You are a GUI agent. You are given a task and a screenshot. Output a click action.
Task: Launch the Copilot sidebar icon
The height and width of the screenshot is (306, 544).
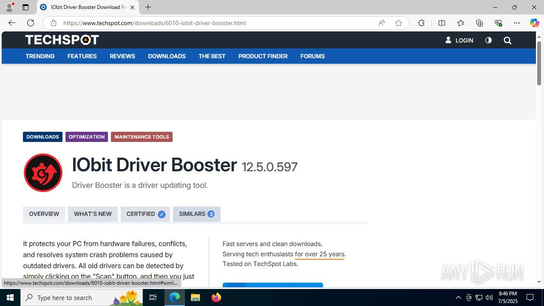[534, 23]
